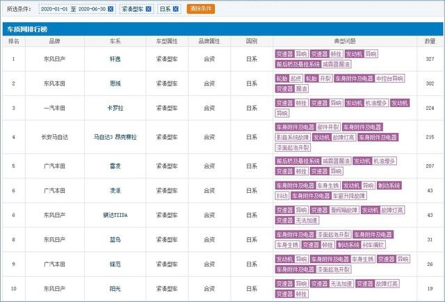Click the 典型问题 column header
Viewport: 445px width, 302px height.
tap(345, 41)
